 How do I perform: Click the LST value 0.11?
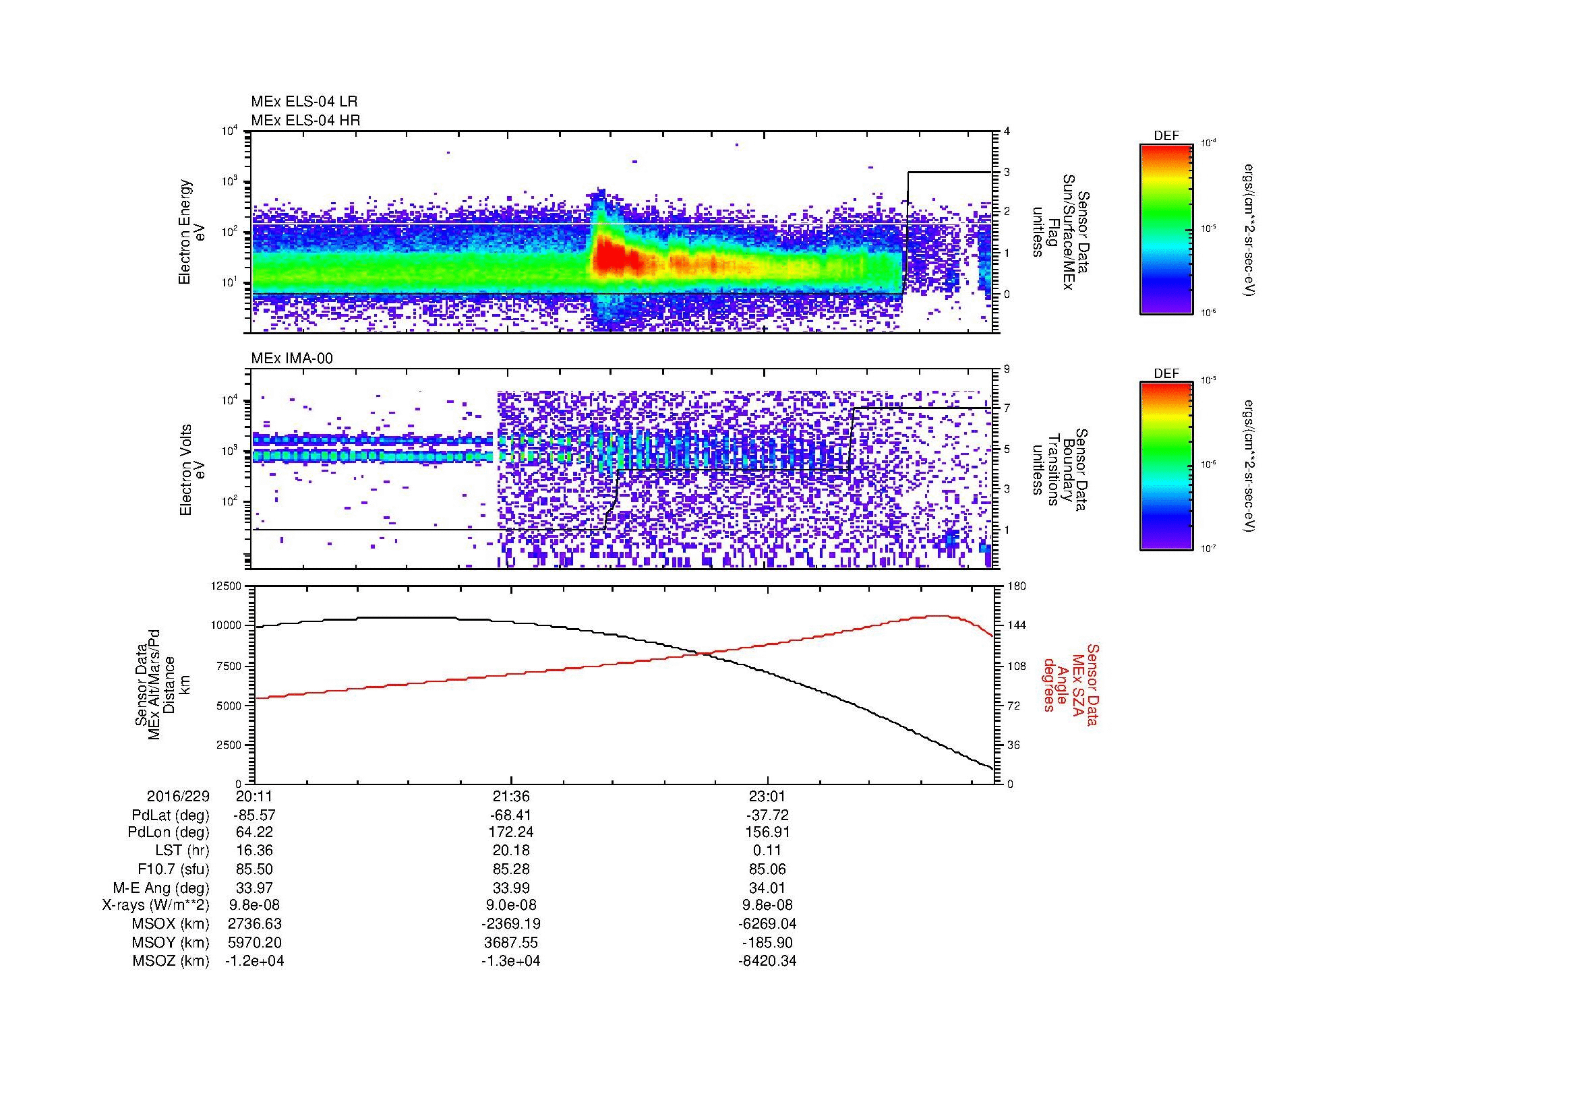[767, 851]
